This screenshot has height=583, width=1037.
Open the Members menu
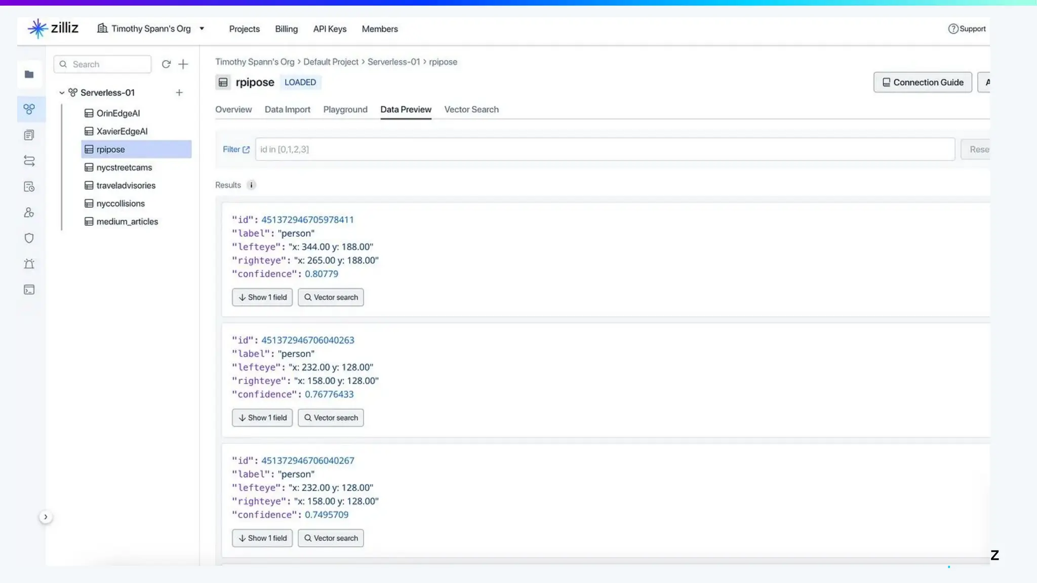[x=380, y=29]
